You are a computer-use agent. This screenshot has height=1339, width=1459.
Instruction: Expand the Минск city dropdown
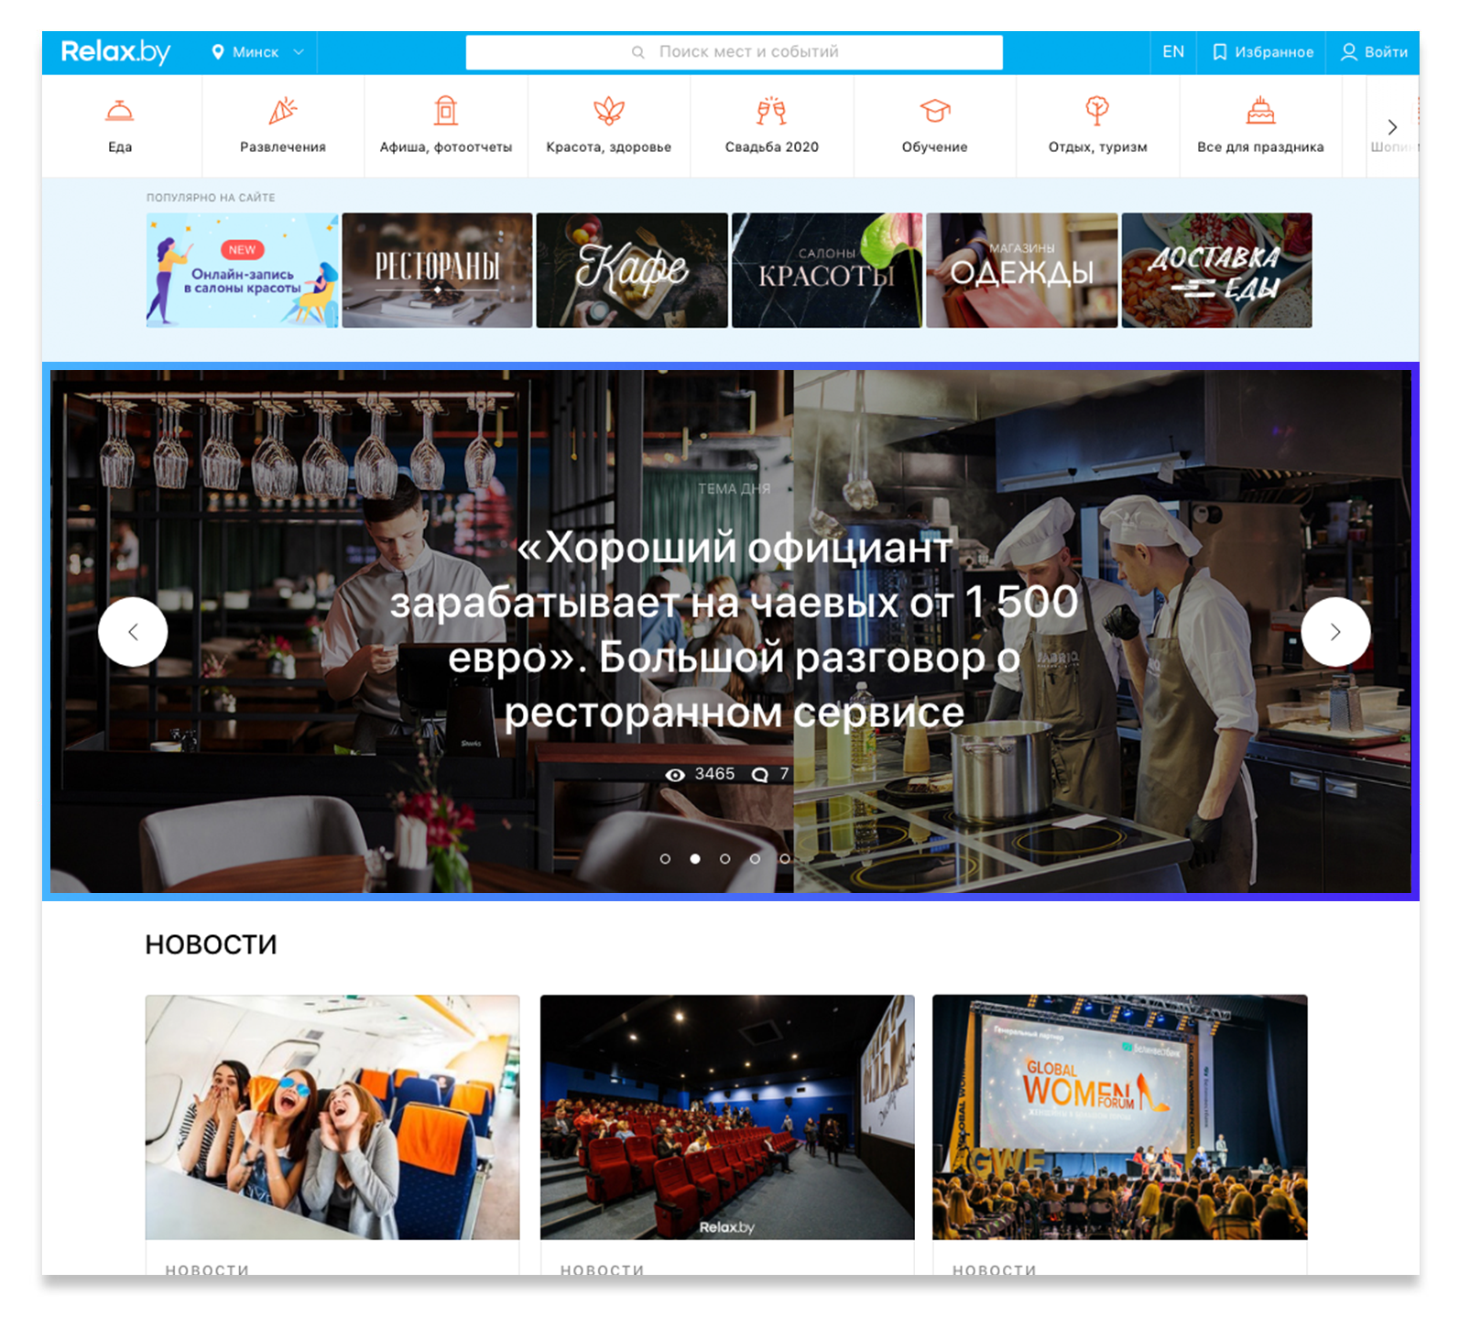257,52
